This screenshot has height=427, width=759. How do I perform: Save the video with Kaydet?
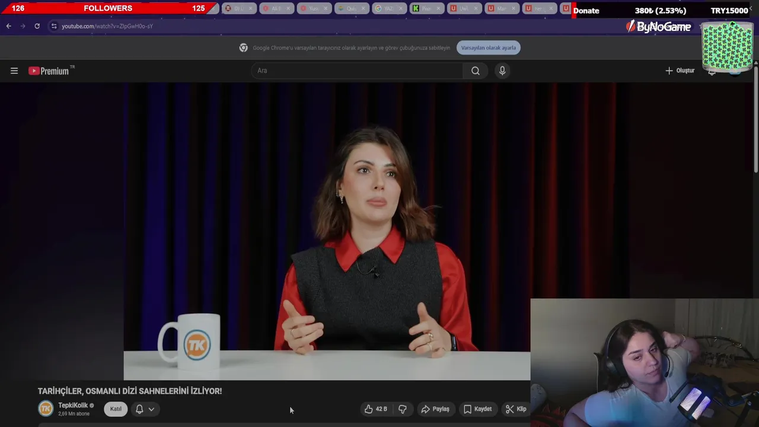[477, 409]
